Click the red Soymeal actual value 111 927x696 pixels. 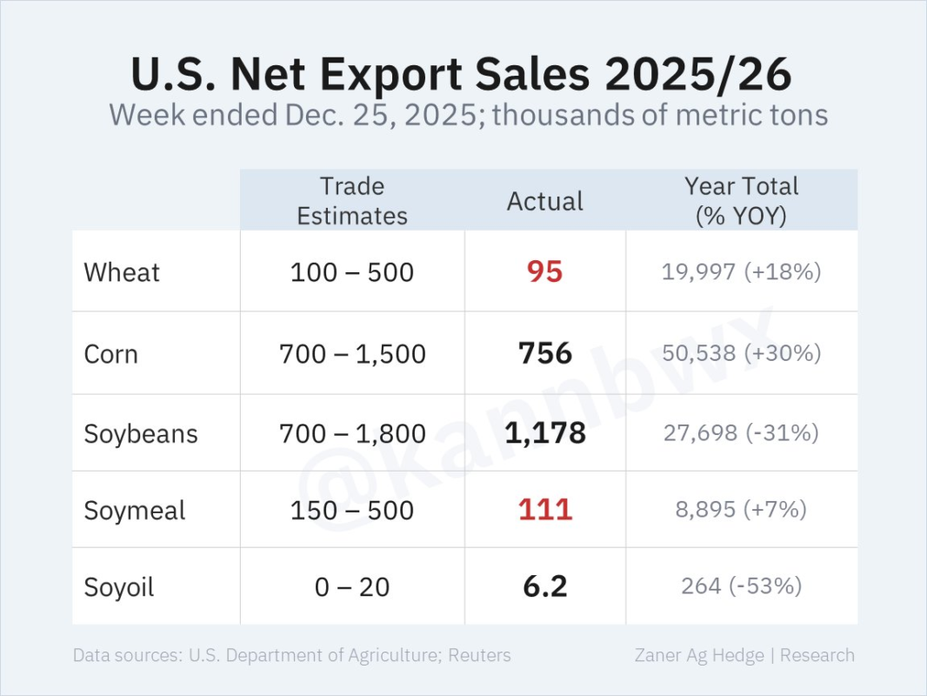coord(545,509)
